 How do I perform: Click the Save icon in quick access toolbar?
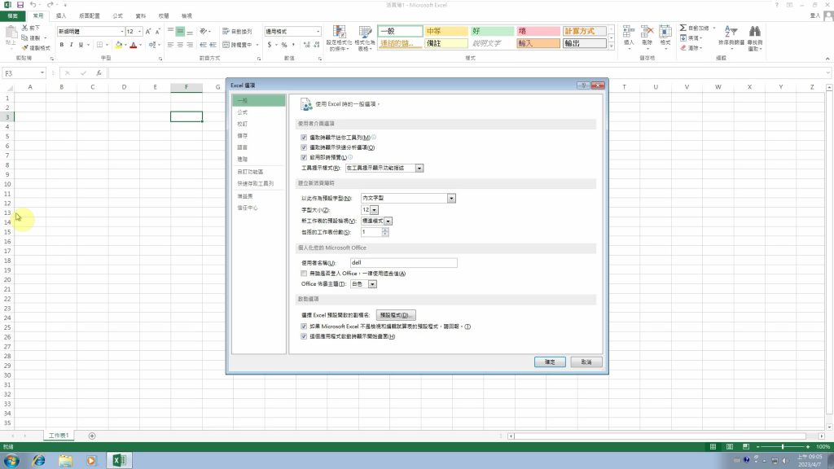tap(20, 5)
